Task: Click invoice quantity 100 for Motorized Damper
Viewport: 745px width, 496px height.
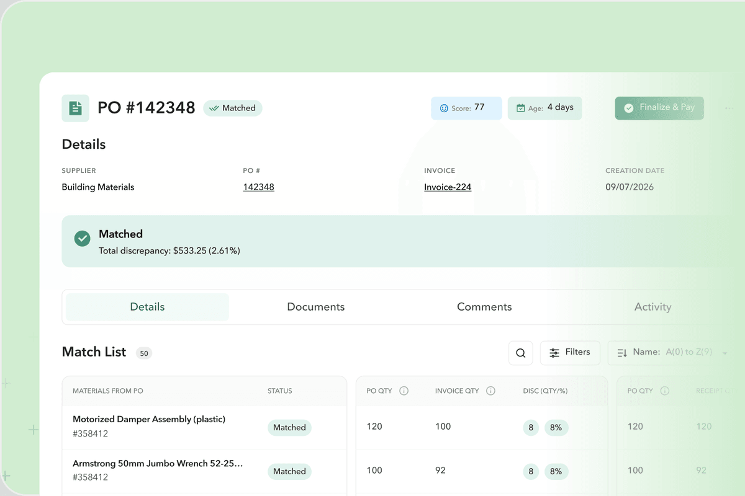Action: click(x=443, y=427)
